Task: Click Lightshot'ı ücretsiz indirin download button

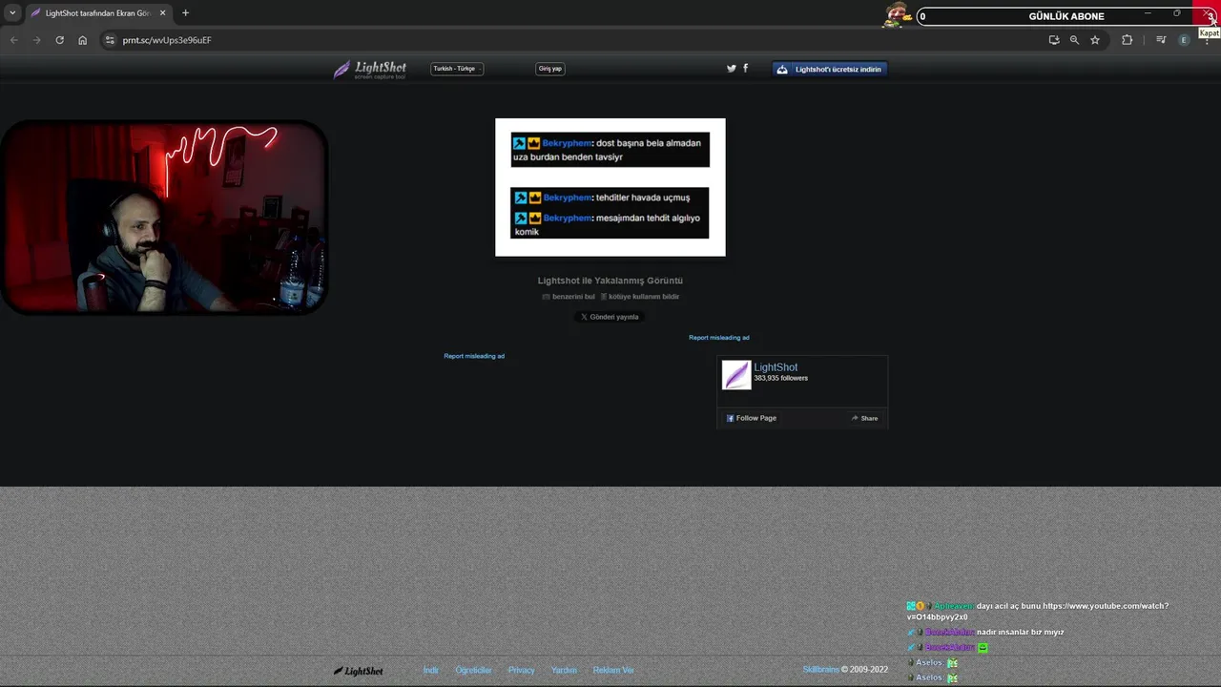Action: pos(830,69)
